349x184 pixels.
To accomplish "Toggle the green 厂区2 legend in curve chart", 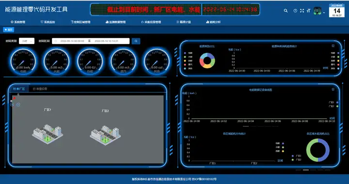I will point(333,106).
